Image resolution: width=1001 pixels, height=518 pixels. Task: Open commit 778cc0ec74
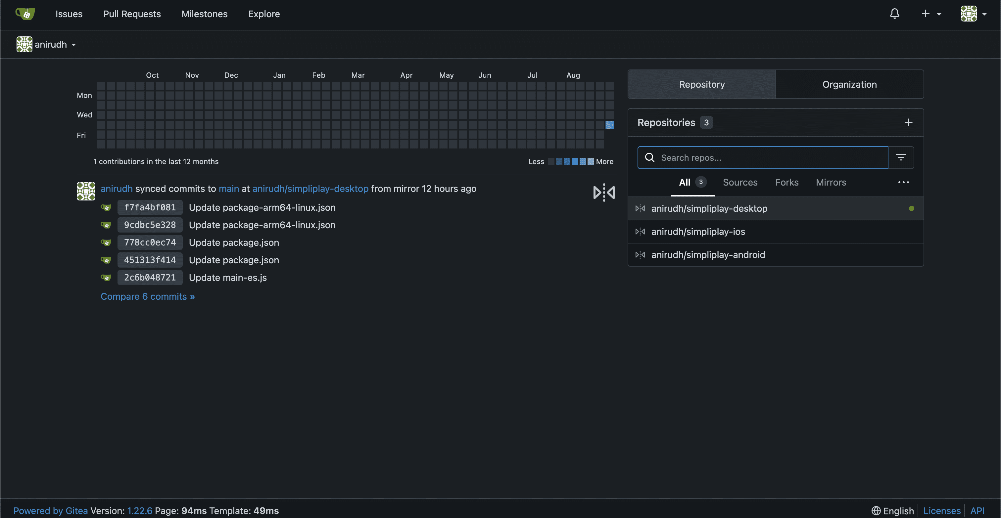coord(150,242)
